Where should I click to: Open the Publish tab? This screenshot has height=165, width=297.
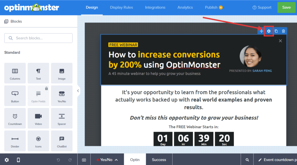click(x=214, y=7)
